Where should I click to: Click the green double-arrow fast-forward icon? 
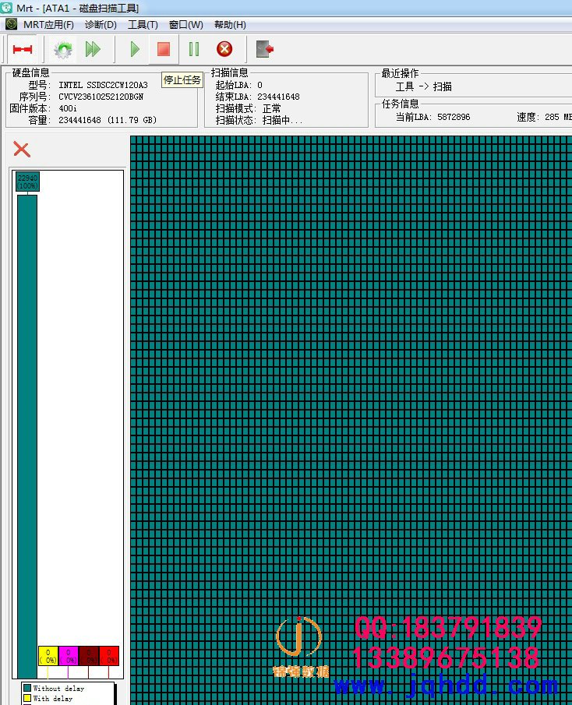click(93, 49)
